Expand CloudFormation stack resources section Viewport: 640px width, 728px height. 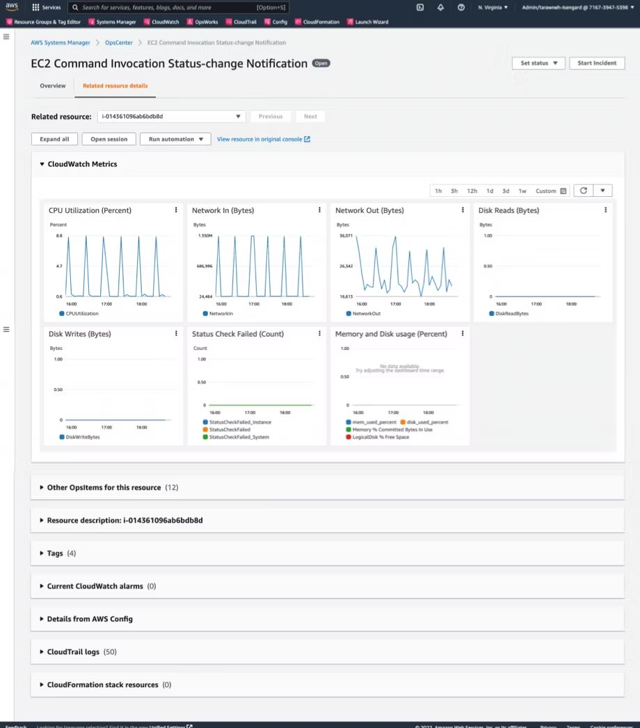tap(42, 685)
